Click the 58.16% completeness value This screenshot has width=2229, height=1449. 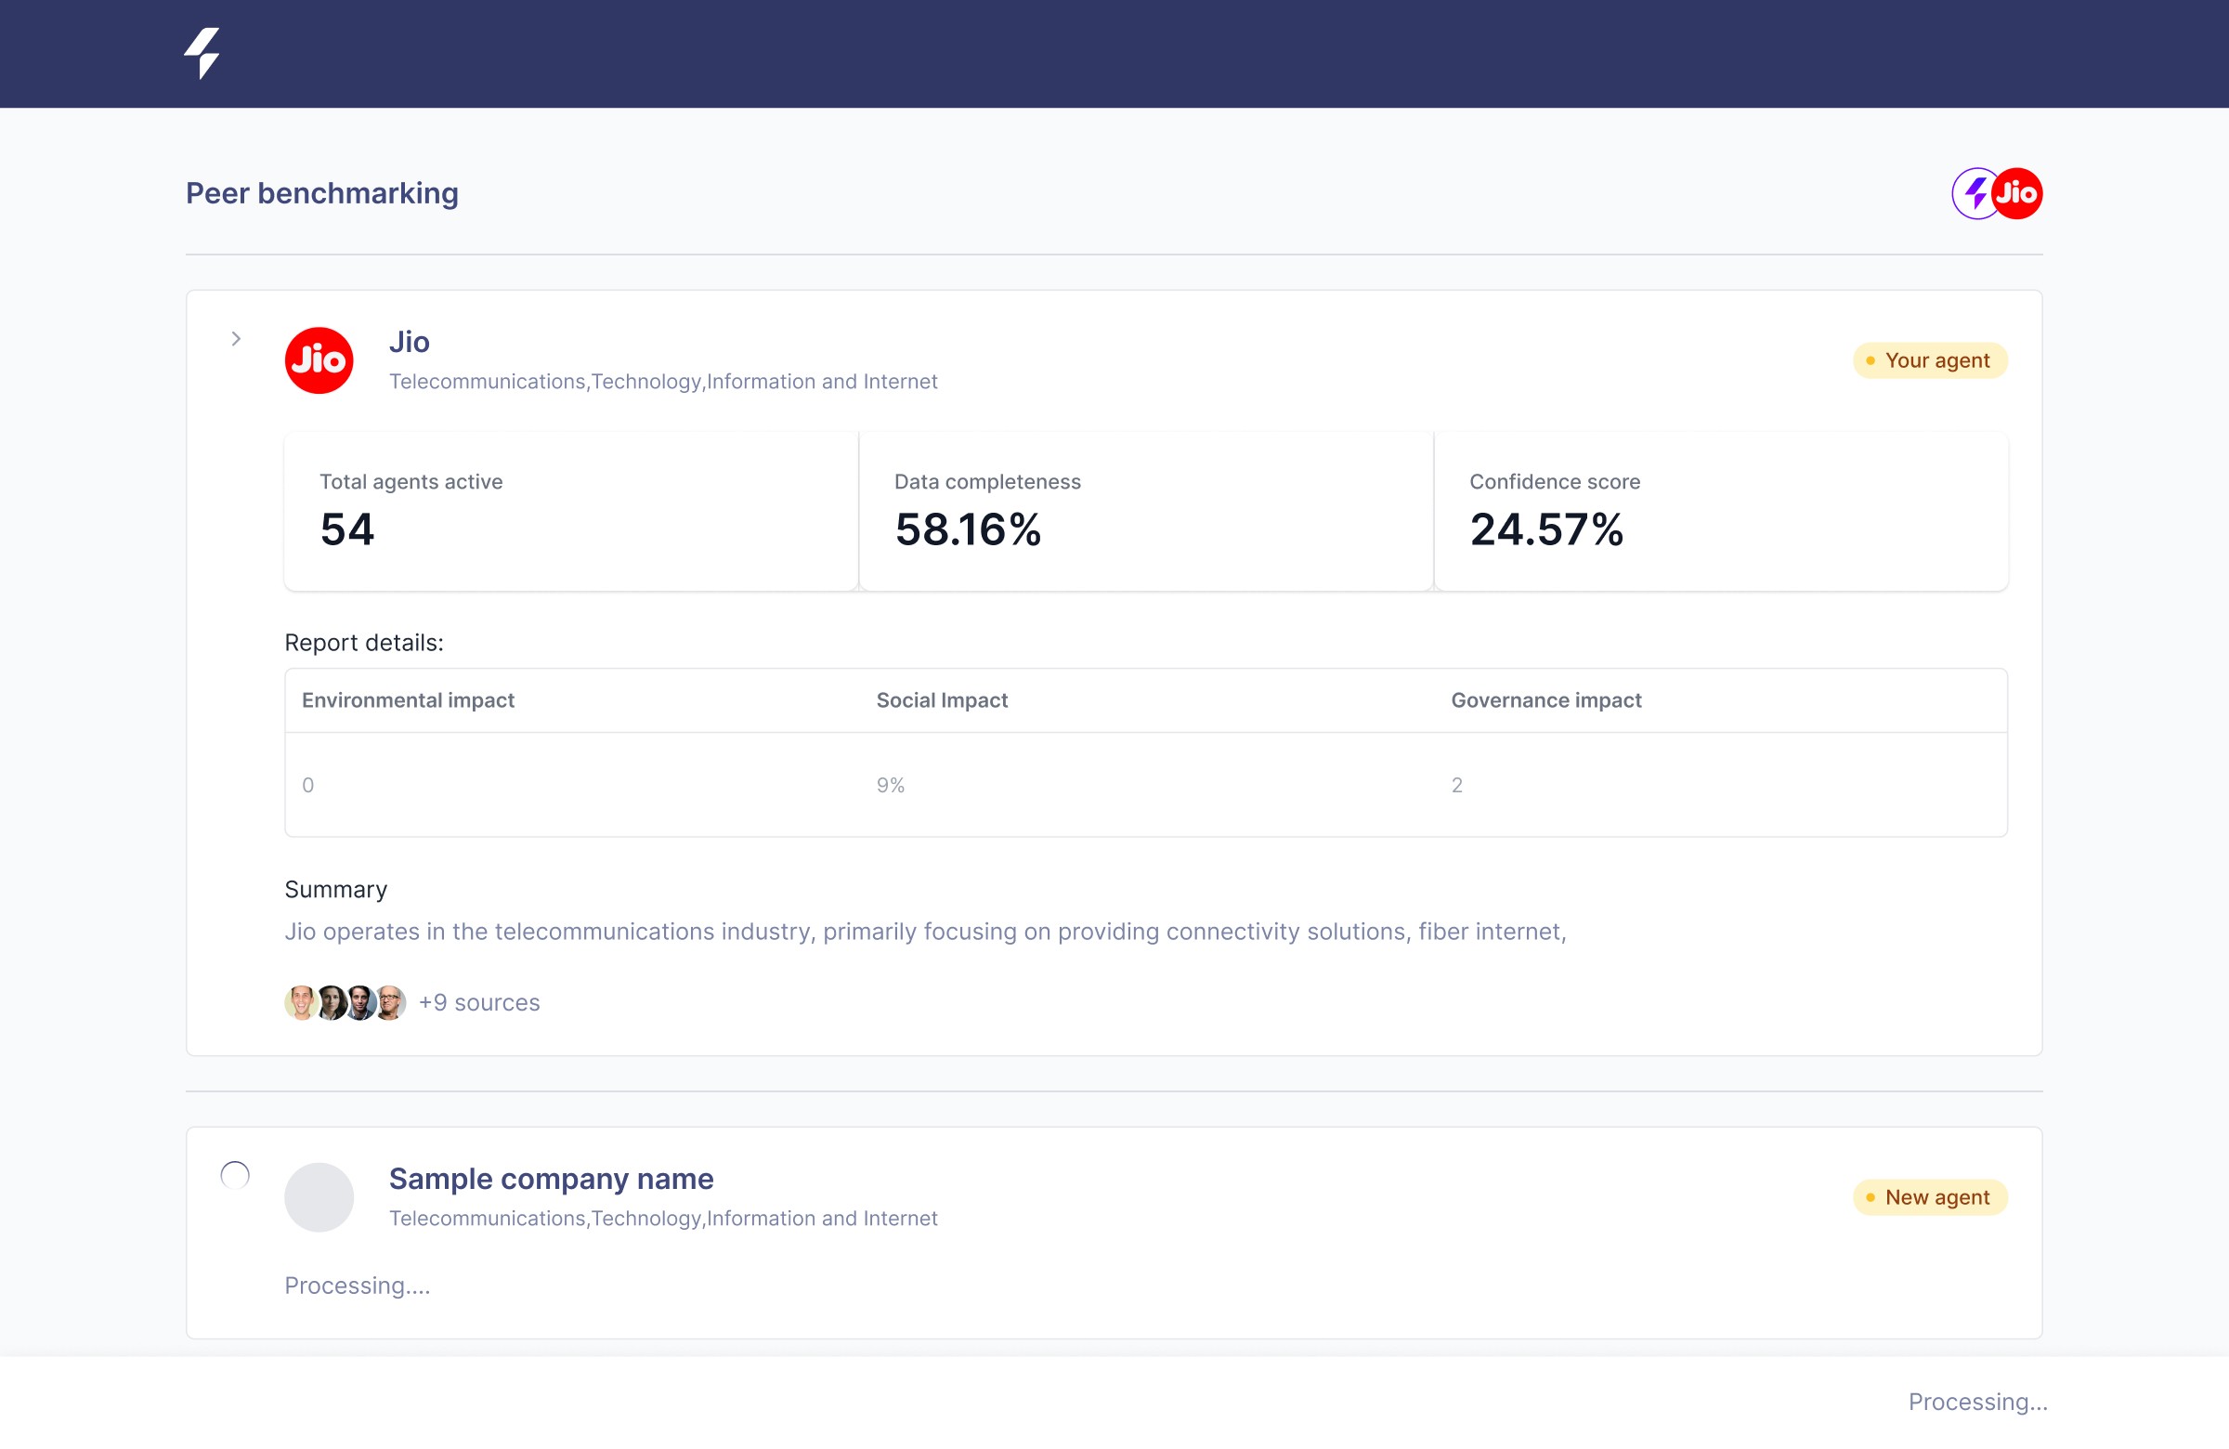tap(968, 529)
